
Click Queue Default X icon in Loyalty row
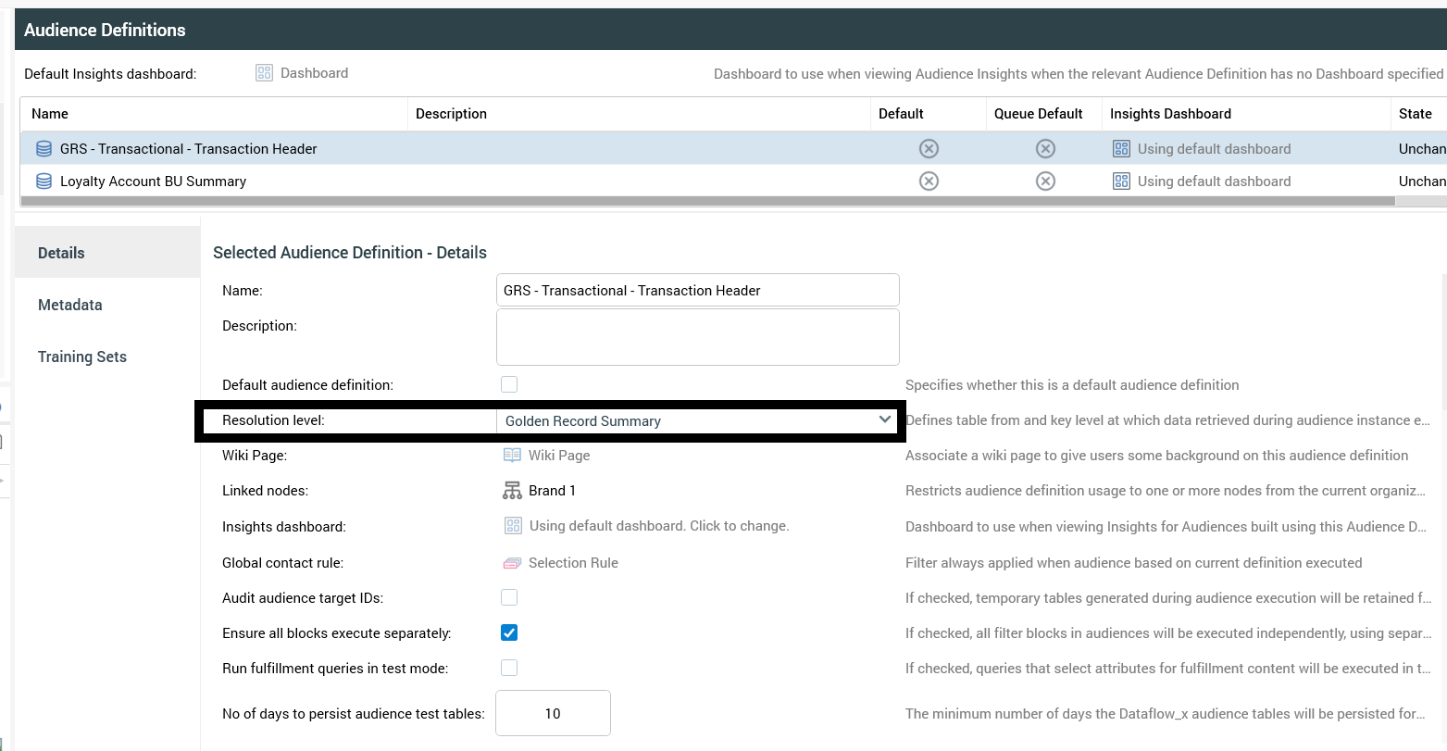[1045, 181]
